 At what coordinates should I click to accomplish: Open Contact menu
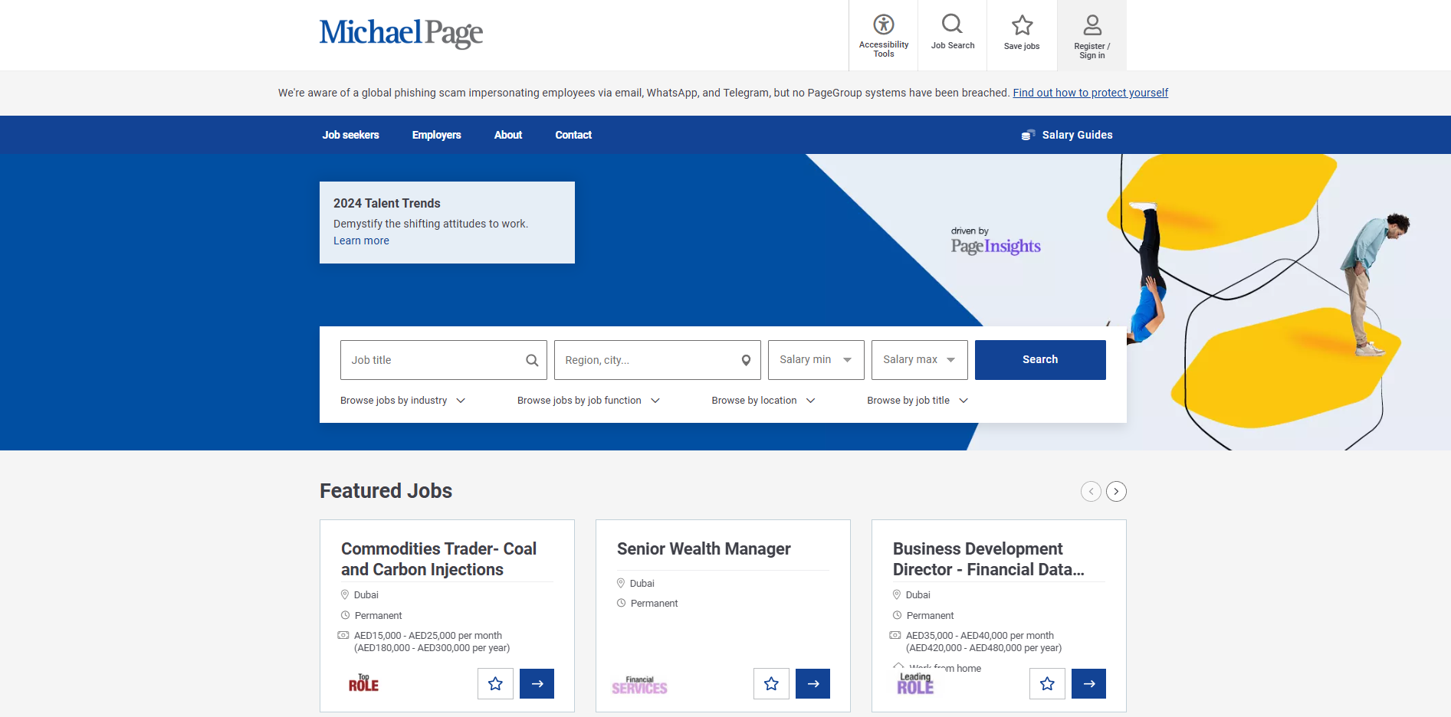(573, 135)
